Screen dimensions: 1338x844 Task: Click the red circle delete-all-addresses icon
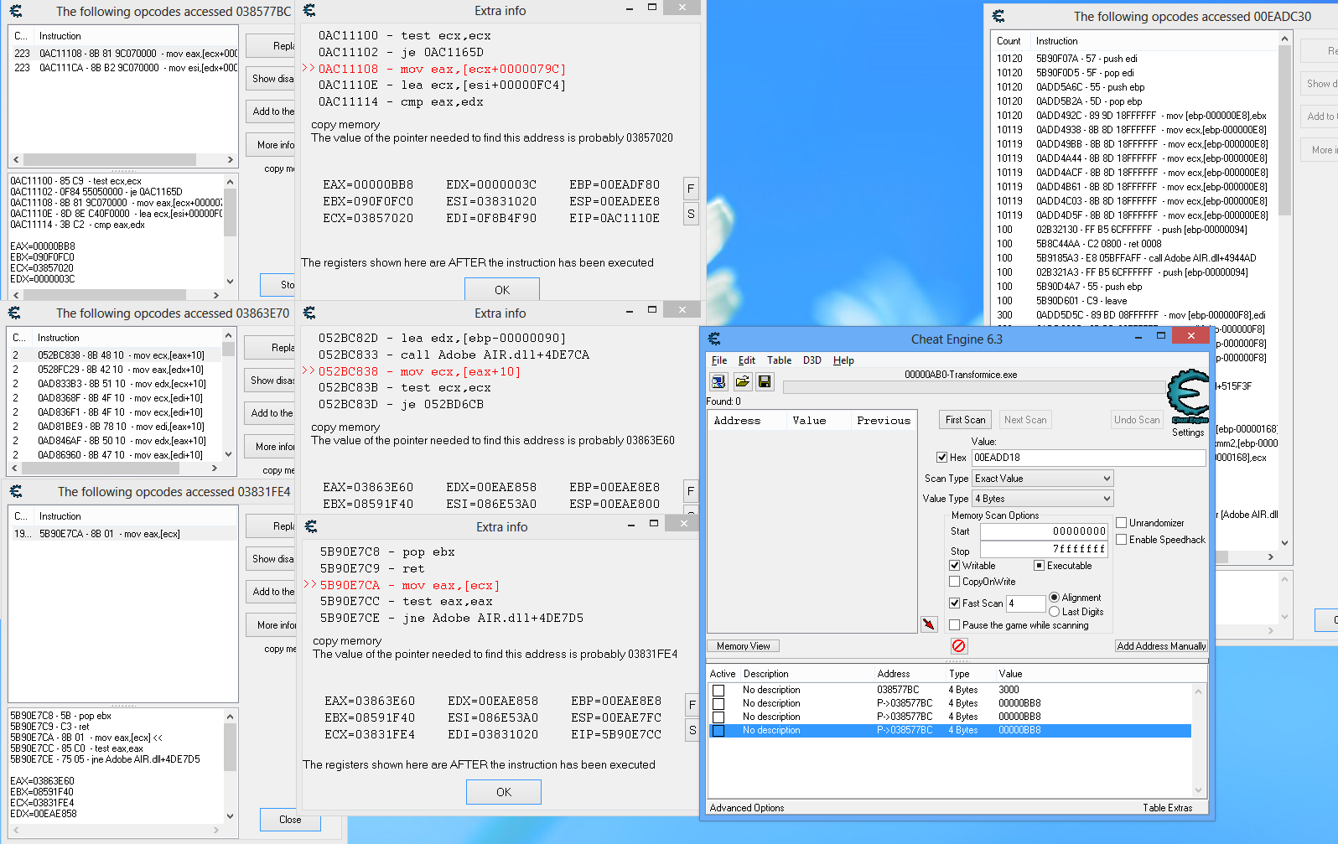pos(959,645)
